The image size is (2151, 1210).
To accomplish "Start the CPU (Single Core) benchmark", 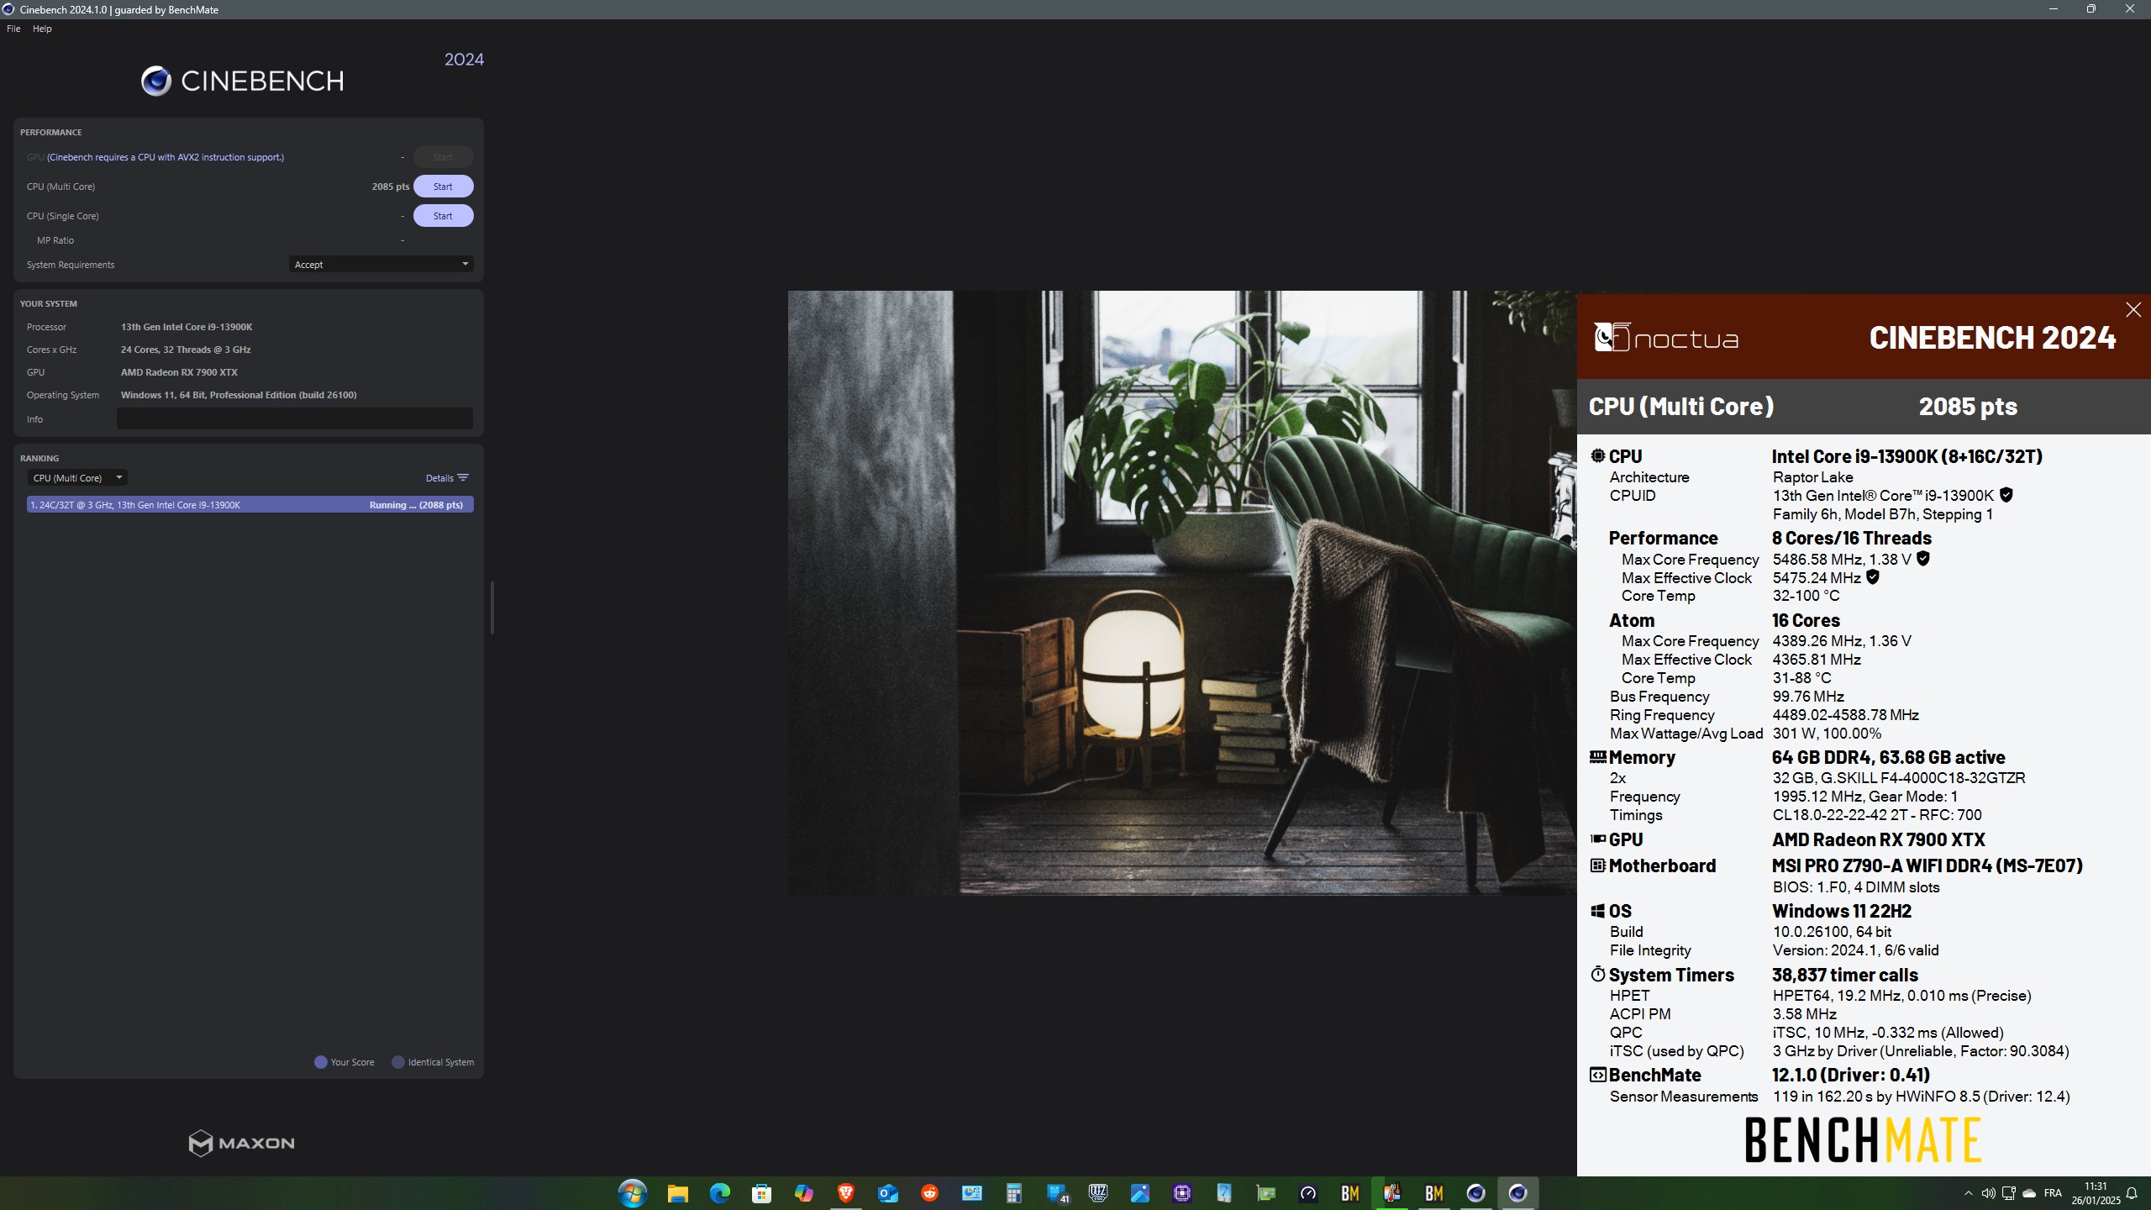I will [443, 216].
